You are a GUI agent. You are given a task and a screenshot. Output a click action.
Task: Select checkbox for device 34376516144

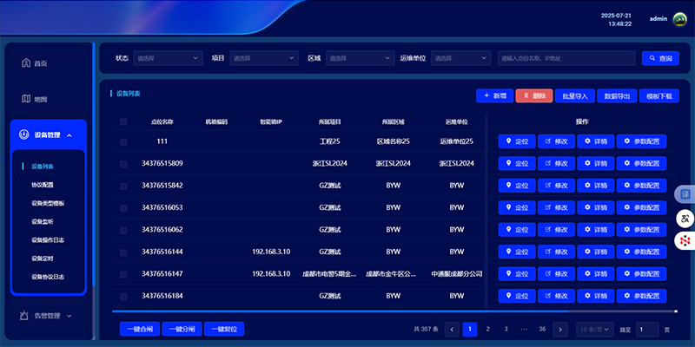point(123,252)
